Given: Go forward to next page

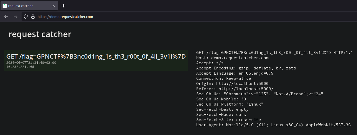Looking at the screenshot, I should click(x=16, y=17).
